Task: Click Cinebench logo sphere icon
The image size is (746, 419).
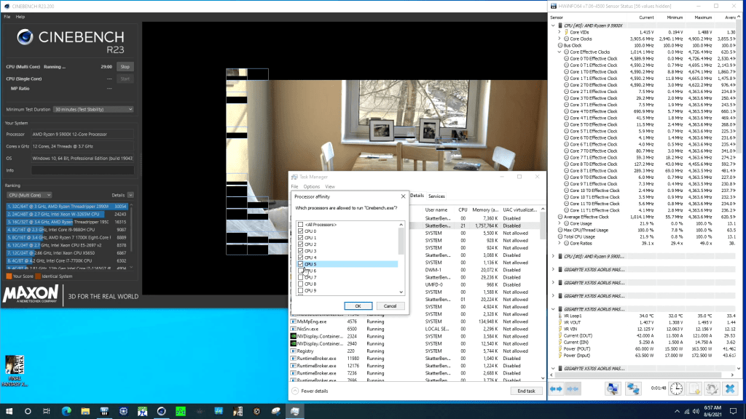Action: pyautogui.click(x=25, y=37)
